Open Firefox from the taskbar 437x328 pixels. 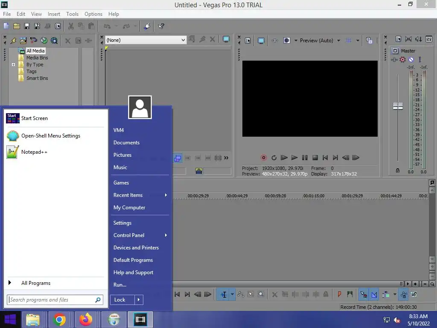pos(85,319)
